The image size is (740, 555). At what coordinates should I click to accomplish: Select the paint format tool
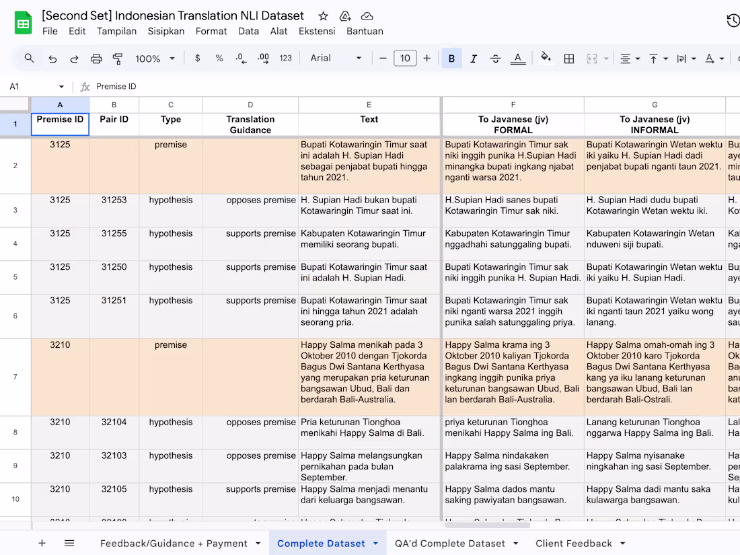[118, 59]
